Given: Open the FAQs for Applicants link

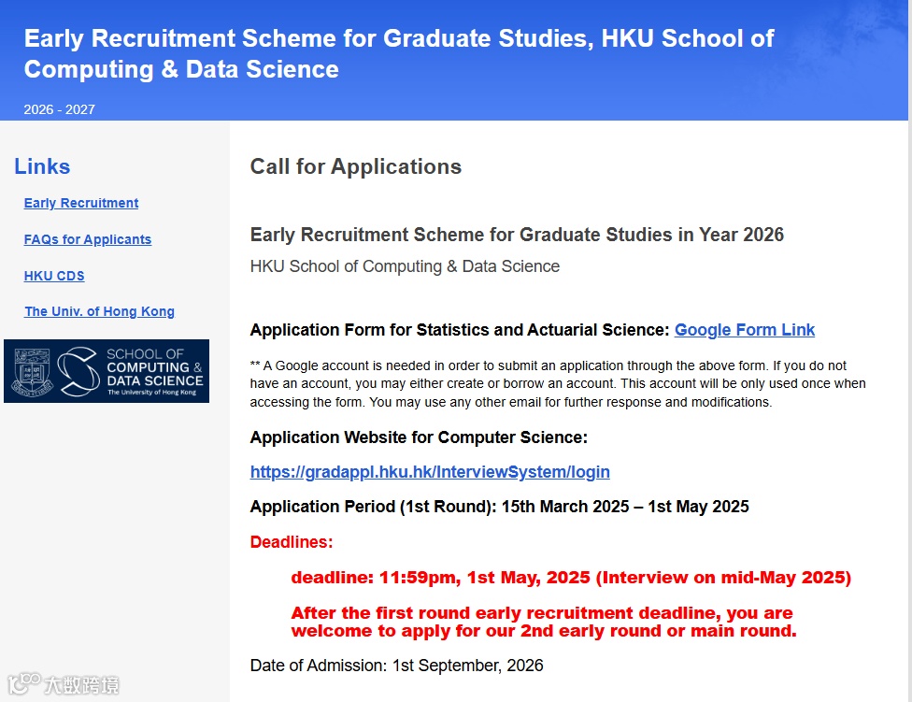Looking at the screenshot, I should 88,239.
